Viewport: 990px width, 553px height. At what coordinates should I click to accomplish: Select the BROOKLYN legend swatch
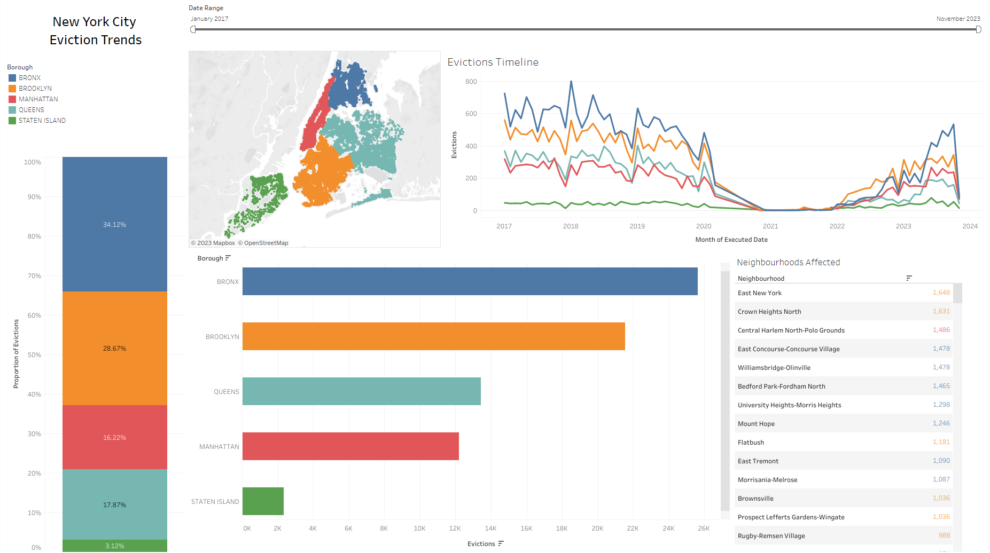12,89
